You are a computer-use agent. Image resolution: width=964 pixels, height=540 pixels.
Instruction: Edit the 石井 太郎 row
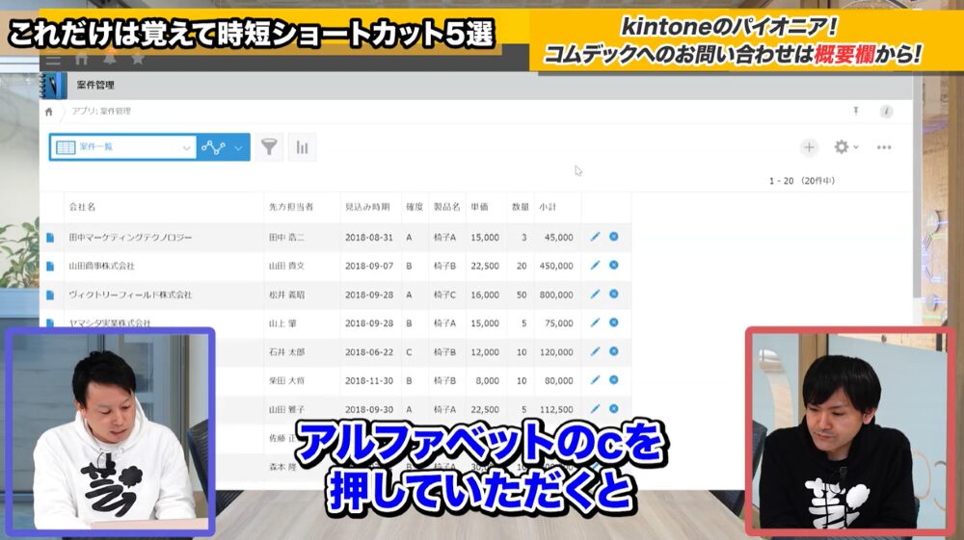595,351
